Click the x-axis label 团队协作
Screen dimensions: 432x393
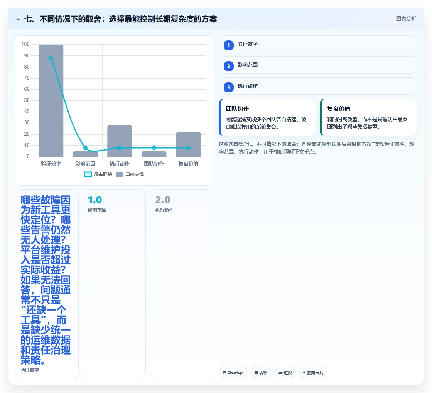point(154,164)
